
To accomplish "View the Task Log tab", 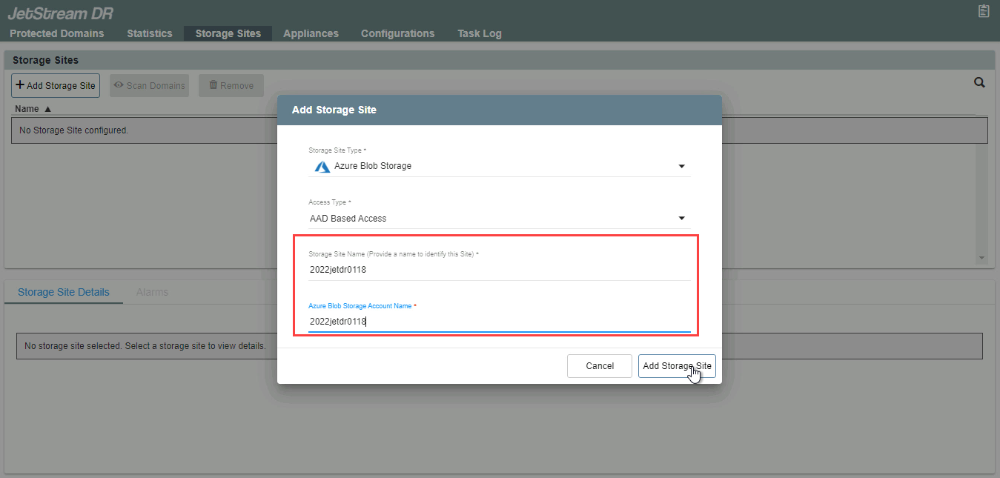I will coord(479,33).
